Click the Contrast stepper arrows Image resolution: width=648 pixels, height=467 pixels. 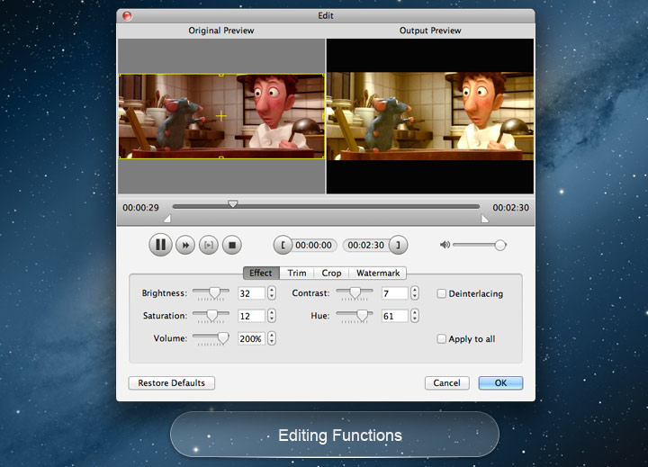point(415,293)
